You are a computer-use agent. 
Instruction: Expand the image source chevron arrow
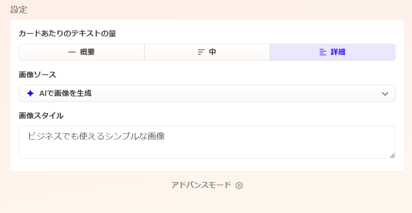(x=385, y=93)
